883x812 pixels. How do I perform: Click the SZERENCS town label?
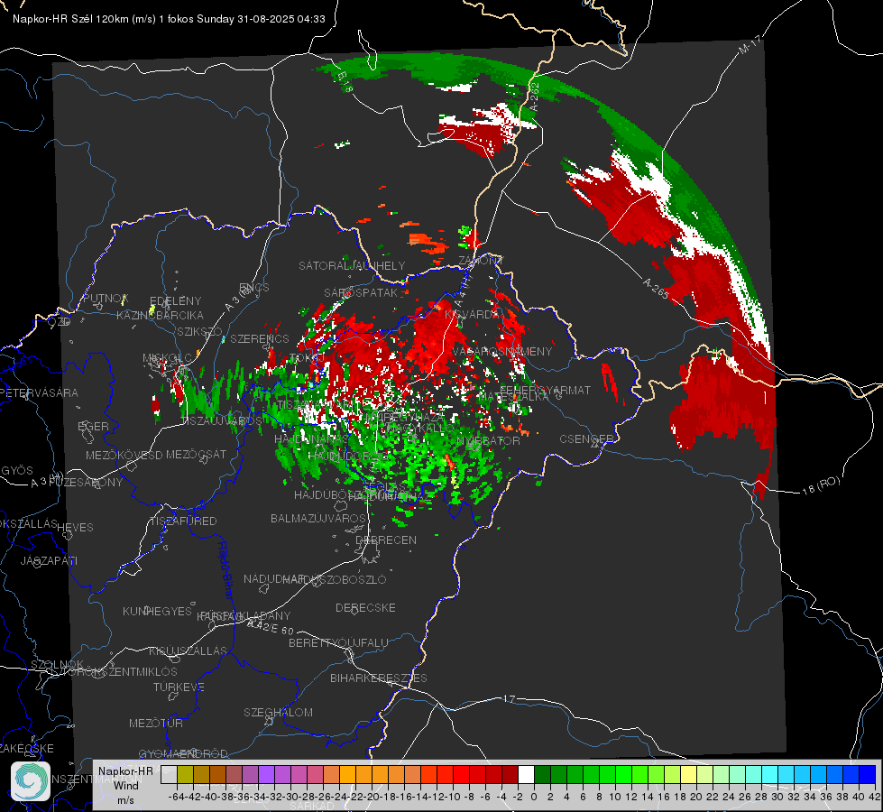260,338
